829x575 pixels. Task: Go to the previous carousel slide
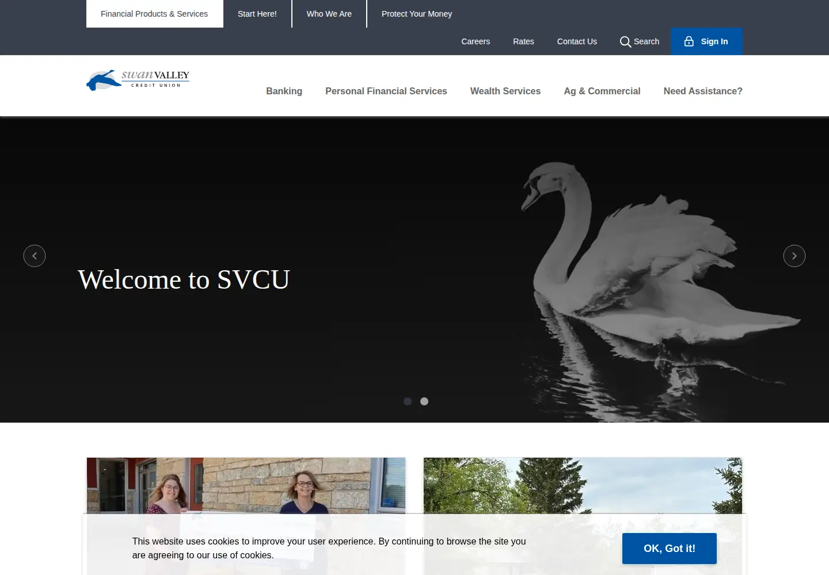click(35, 256)
